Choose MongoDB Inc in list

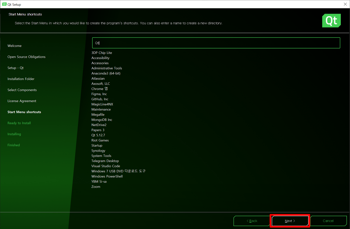click(102, 120)
